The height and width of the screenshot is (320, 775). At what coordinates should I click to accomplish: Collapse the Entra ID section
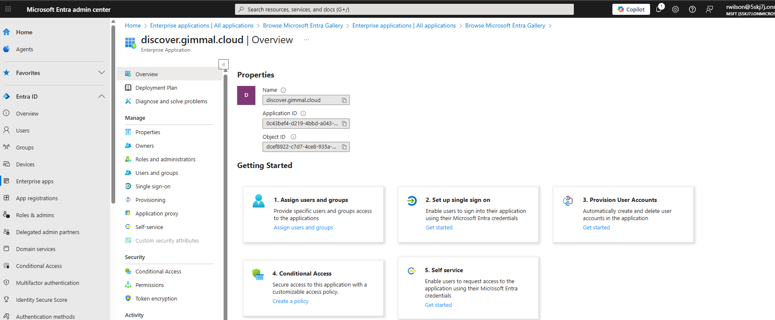[102, 97]
